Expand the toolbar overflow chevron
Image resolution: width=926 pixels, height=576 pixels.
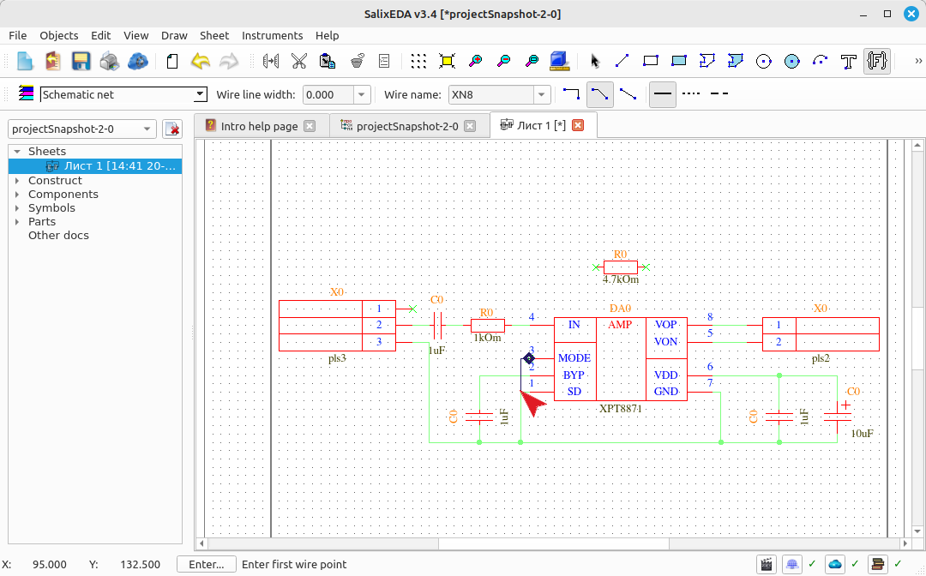click(x=918, y=60)
